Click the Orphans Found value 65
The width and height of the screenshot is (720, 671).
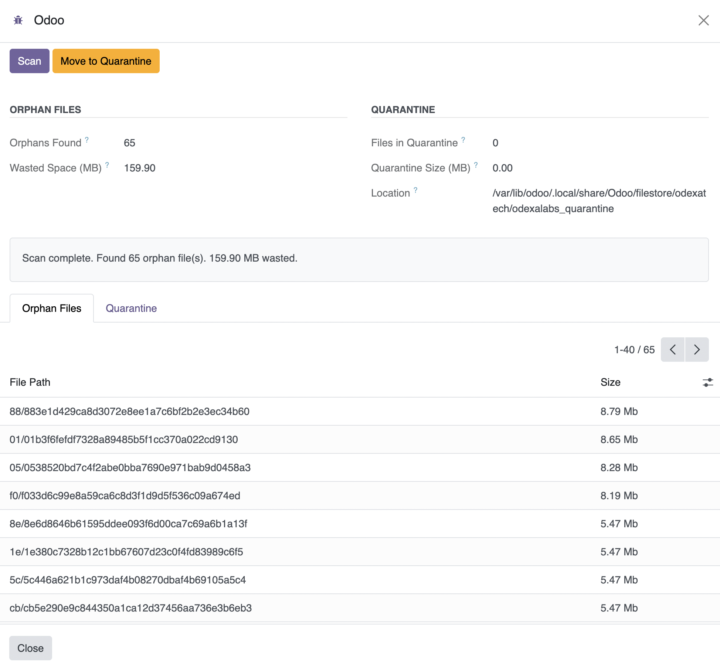pyautogui.click(x=129, y=143)
